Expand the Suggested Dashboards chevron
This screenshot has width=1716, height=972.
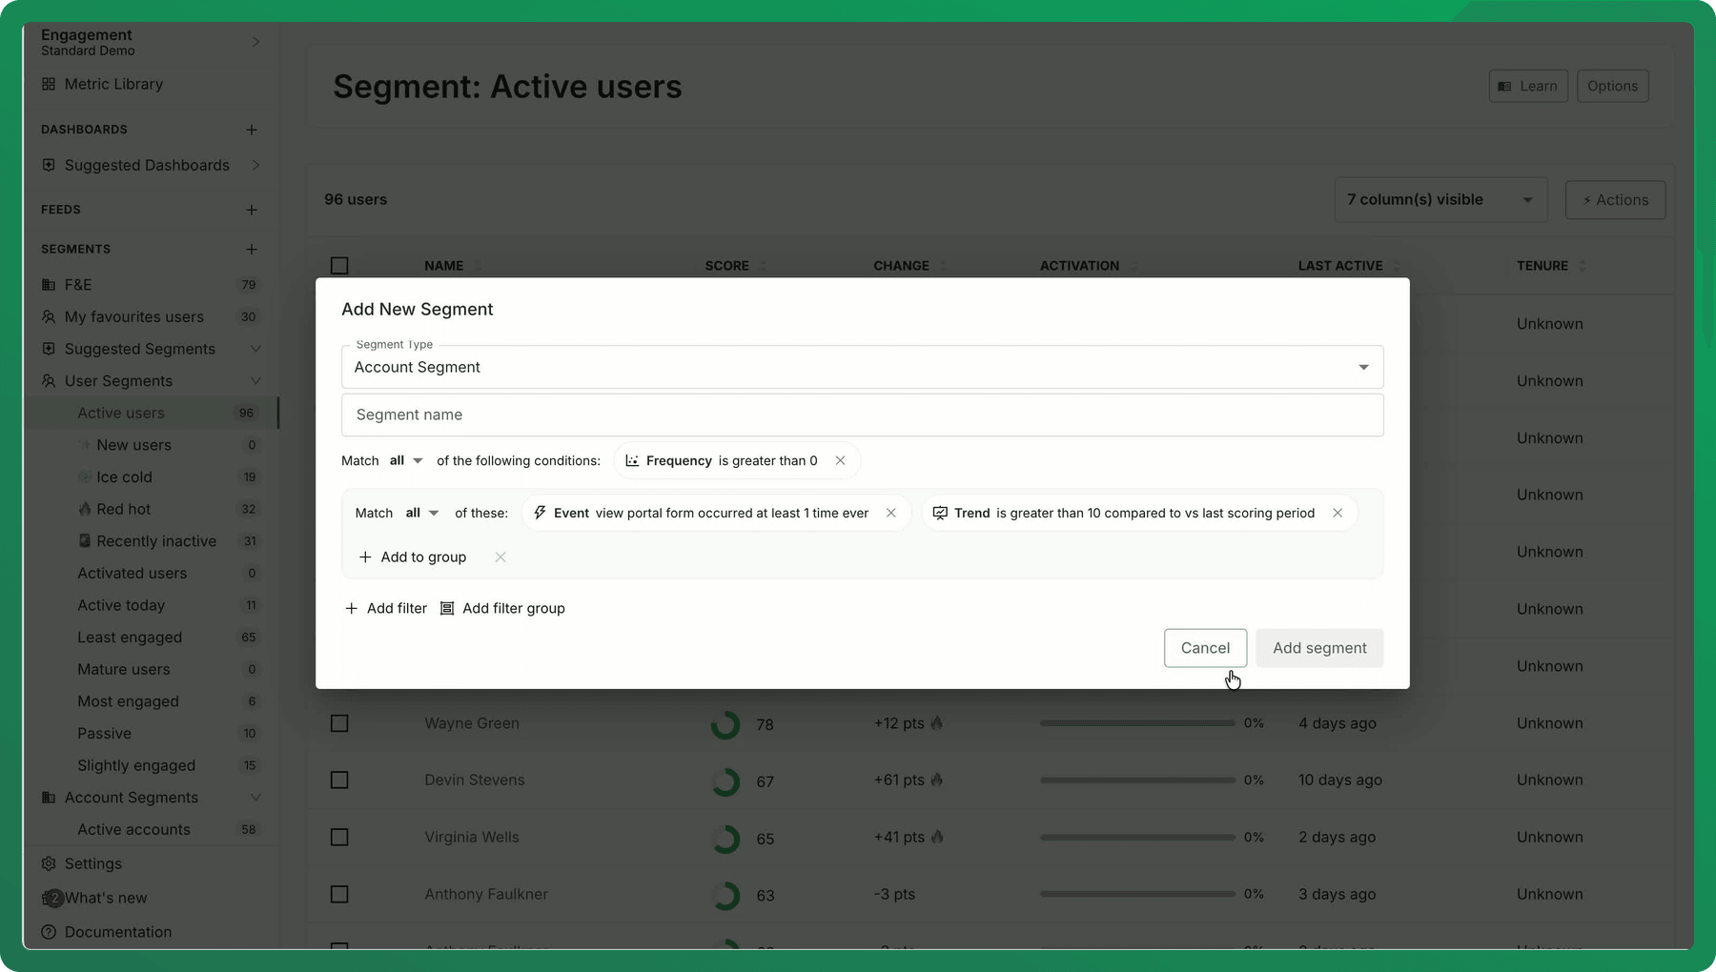(x=255, y=165)
